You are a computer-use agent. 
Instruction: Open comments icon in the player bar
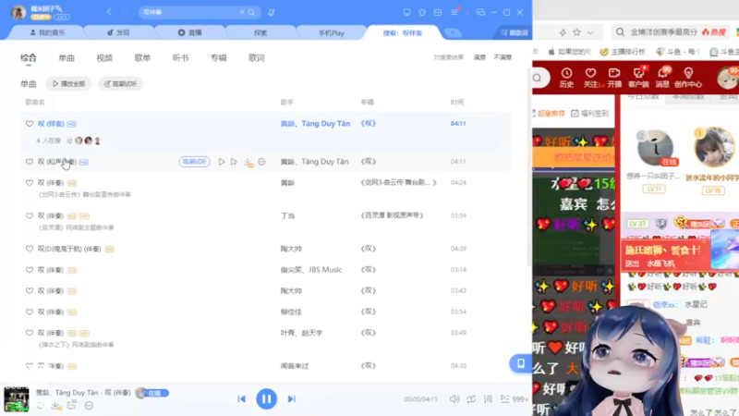coord(72,405)
